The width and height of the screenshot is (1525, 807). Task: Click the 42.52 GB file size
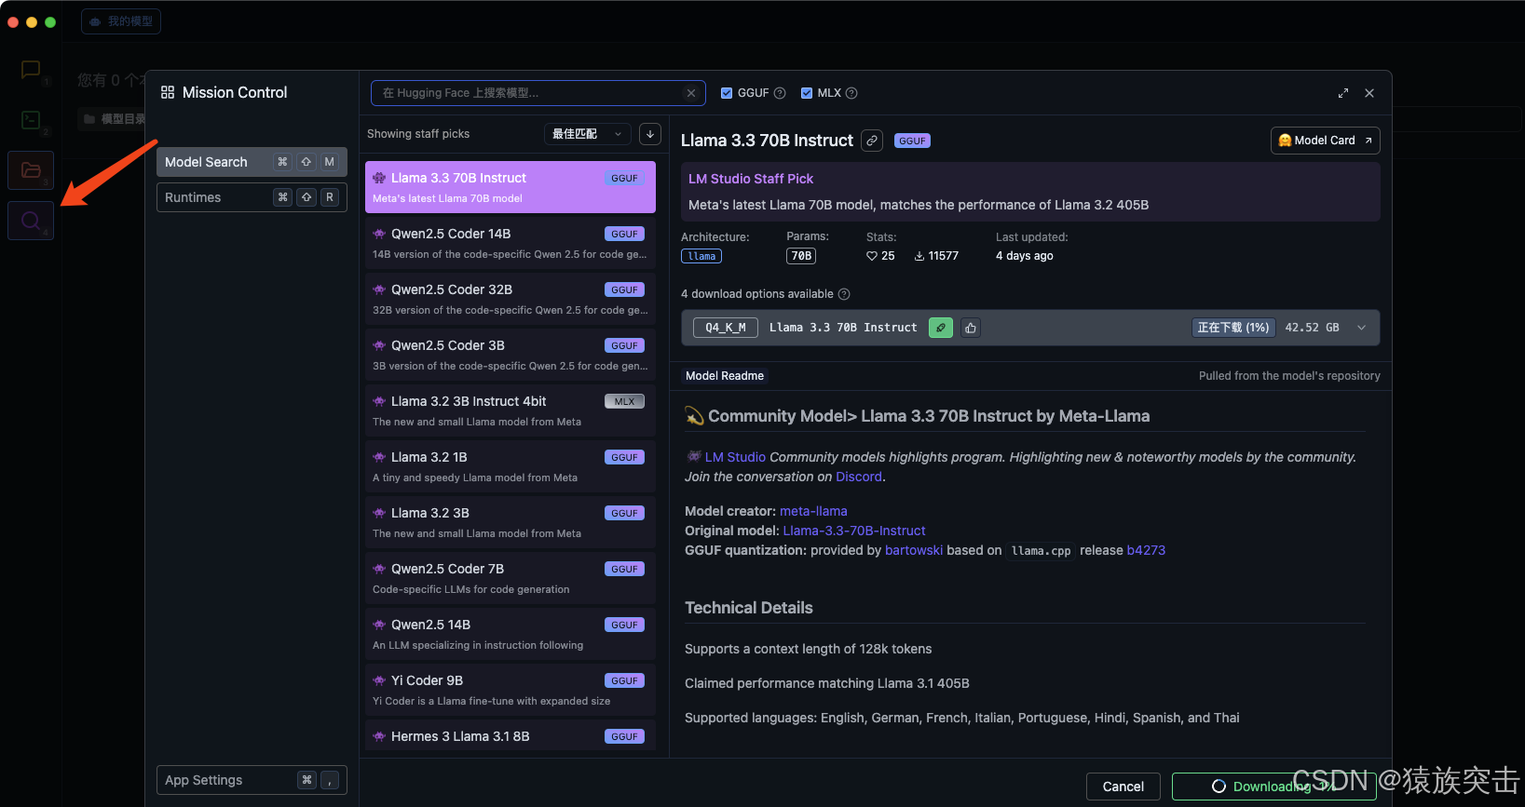click(1312, 328)
